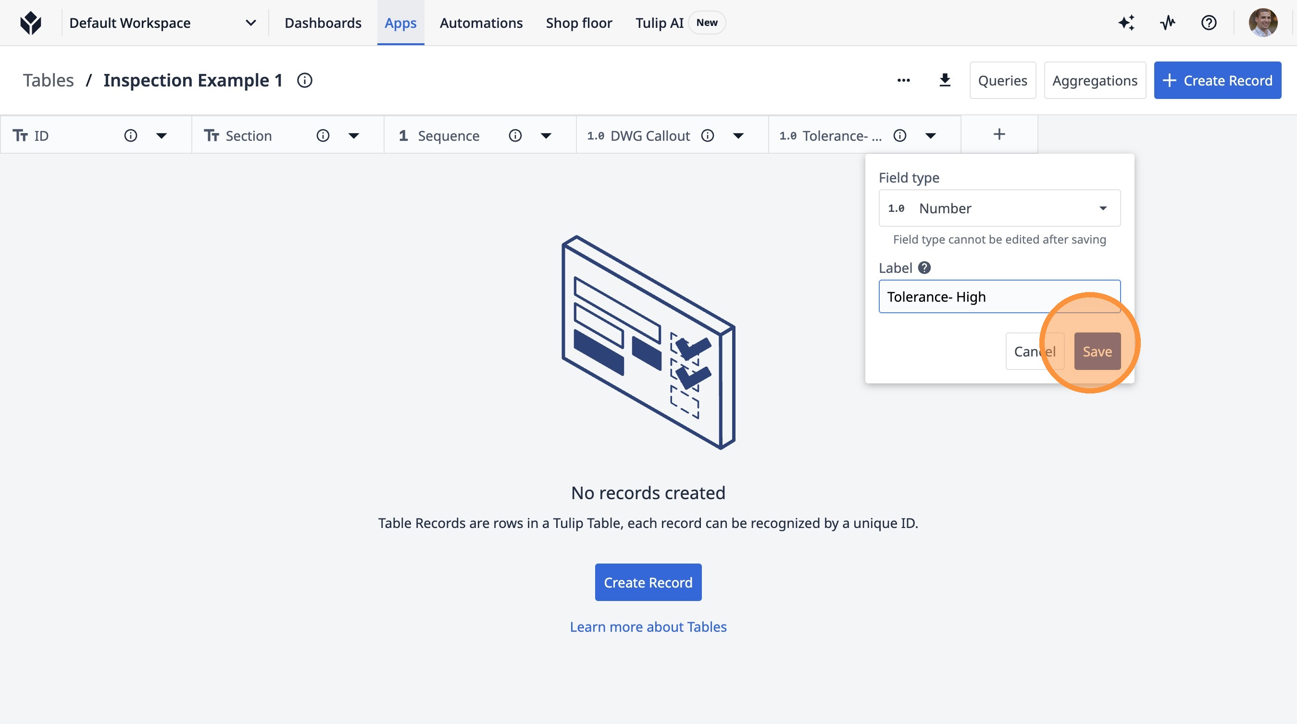
Task: Click the download table data icon
Action: click(945, 81)
